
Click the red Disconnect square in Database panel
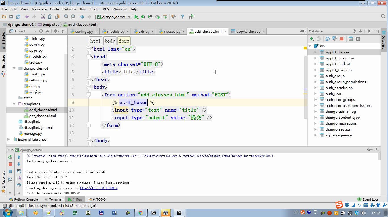342,39
